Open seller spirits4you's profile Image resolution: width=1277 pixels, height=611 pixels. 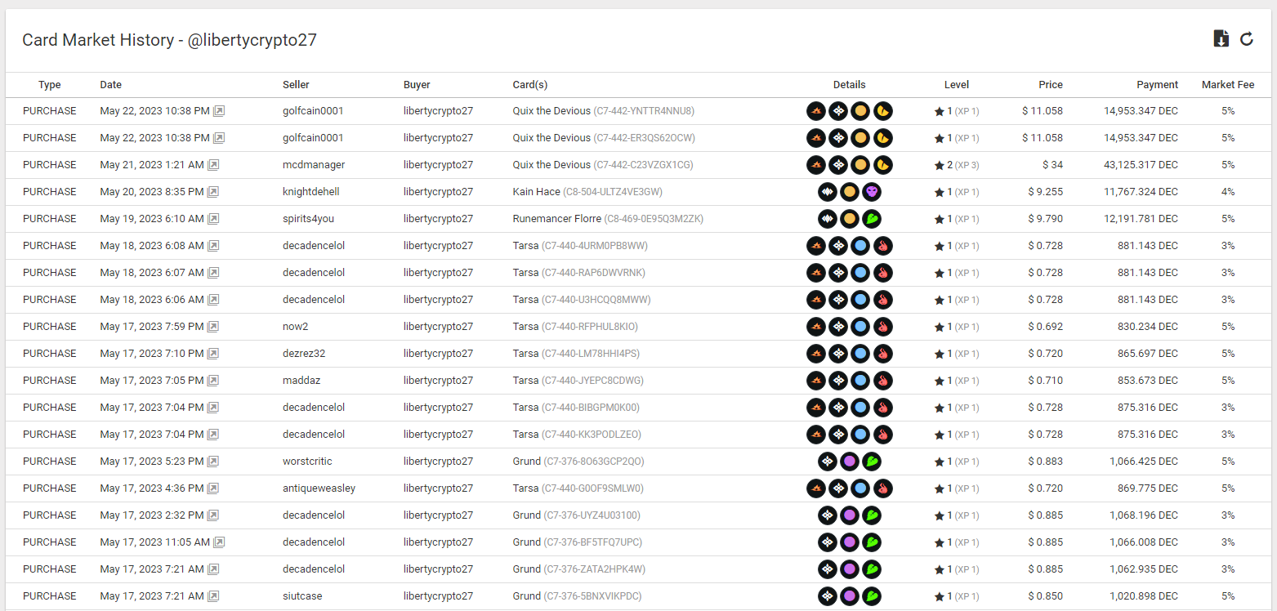(x=308, y=219)
